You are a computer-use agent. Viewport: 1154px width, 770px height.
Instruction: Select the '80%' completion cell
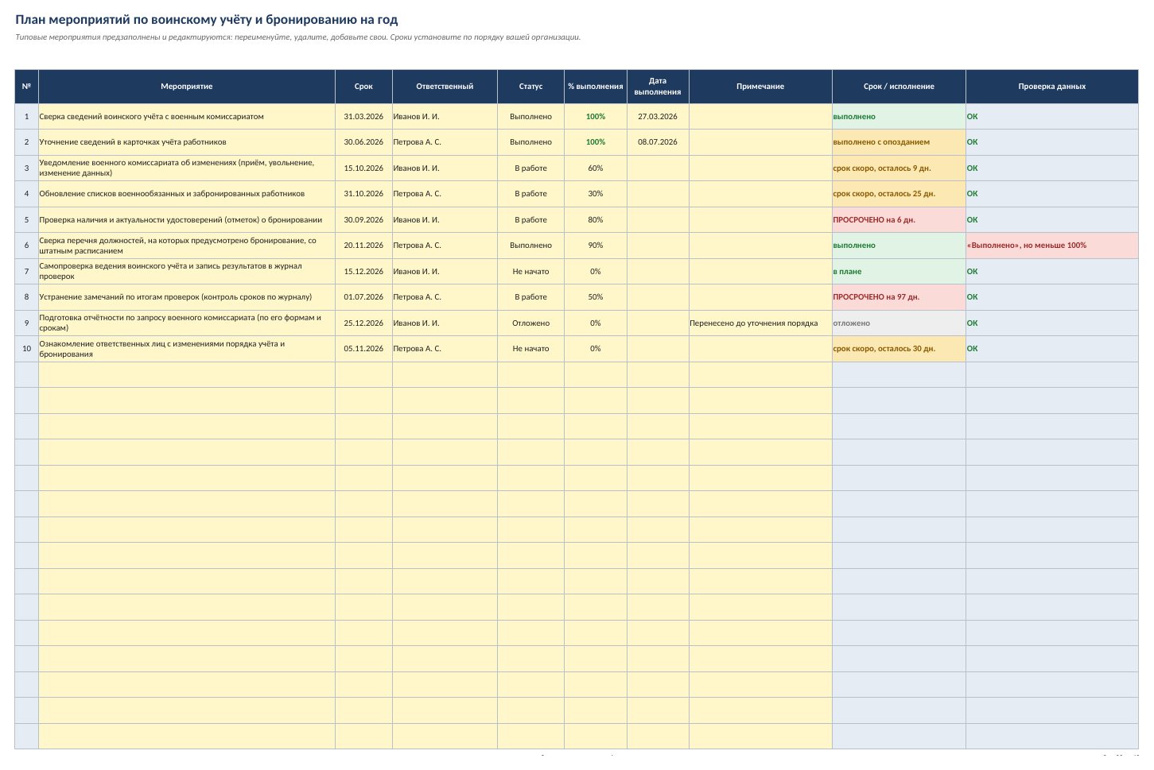point(596,220)
